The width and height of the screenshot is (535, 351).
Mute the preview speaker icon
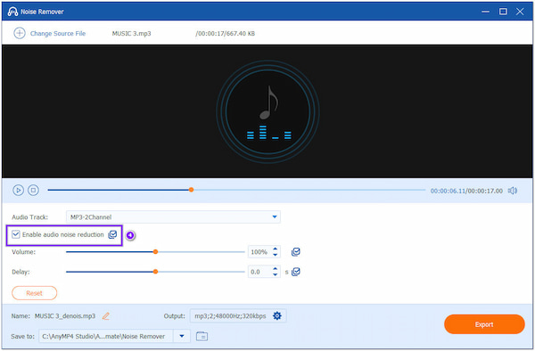[x=513, y=191]
